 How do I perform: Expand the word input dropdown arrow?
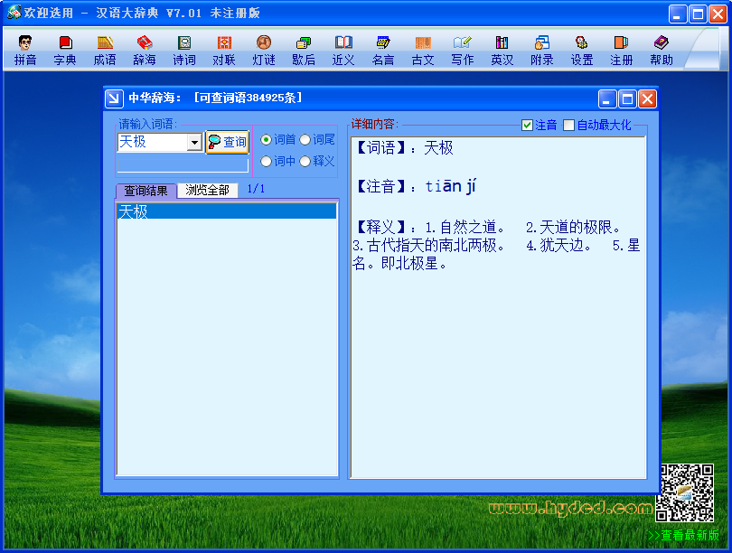[194, 142]
